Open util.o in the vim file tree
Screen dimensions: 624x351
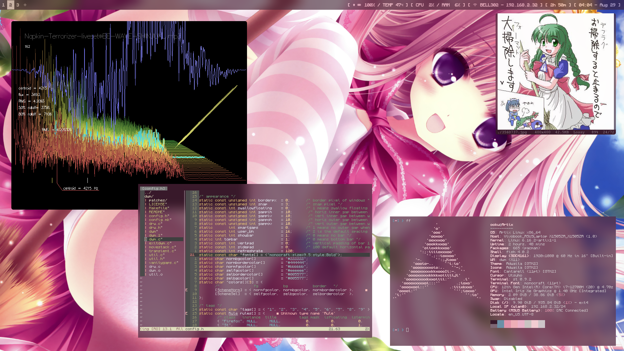pos(156,274)
